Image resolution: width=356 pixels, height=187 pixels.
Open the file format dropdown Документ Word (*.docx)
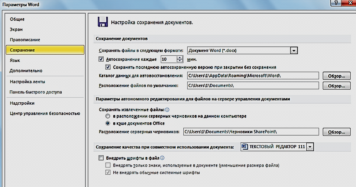[294, 50]
